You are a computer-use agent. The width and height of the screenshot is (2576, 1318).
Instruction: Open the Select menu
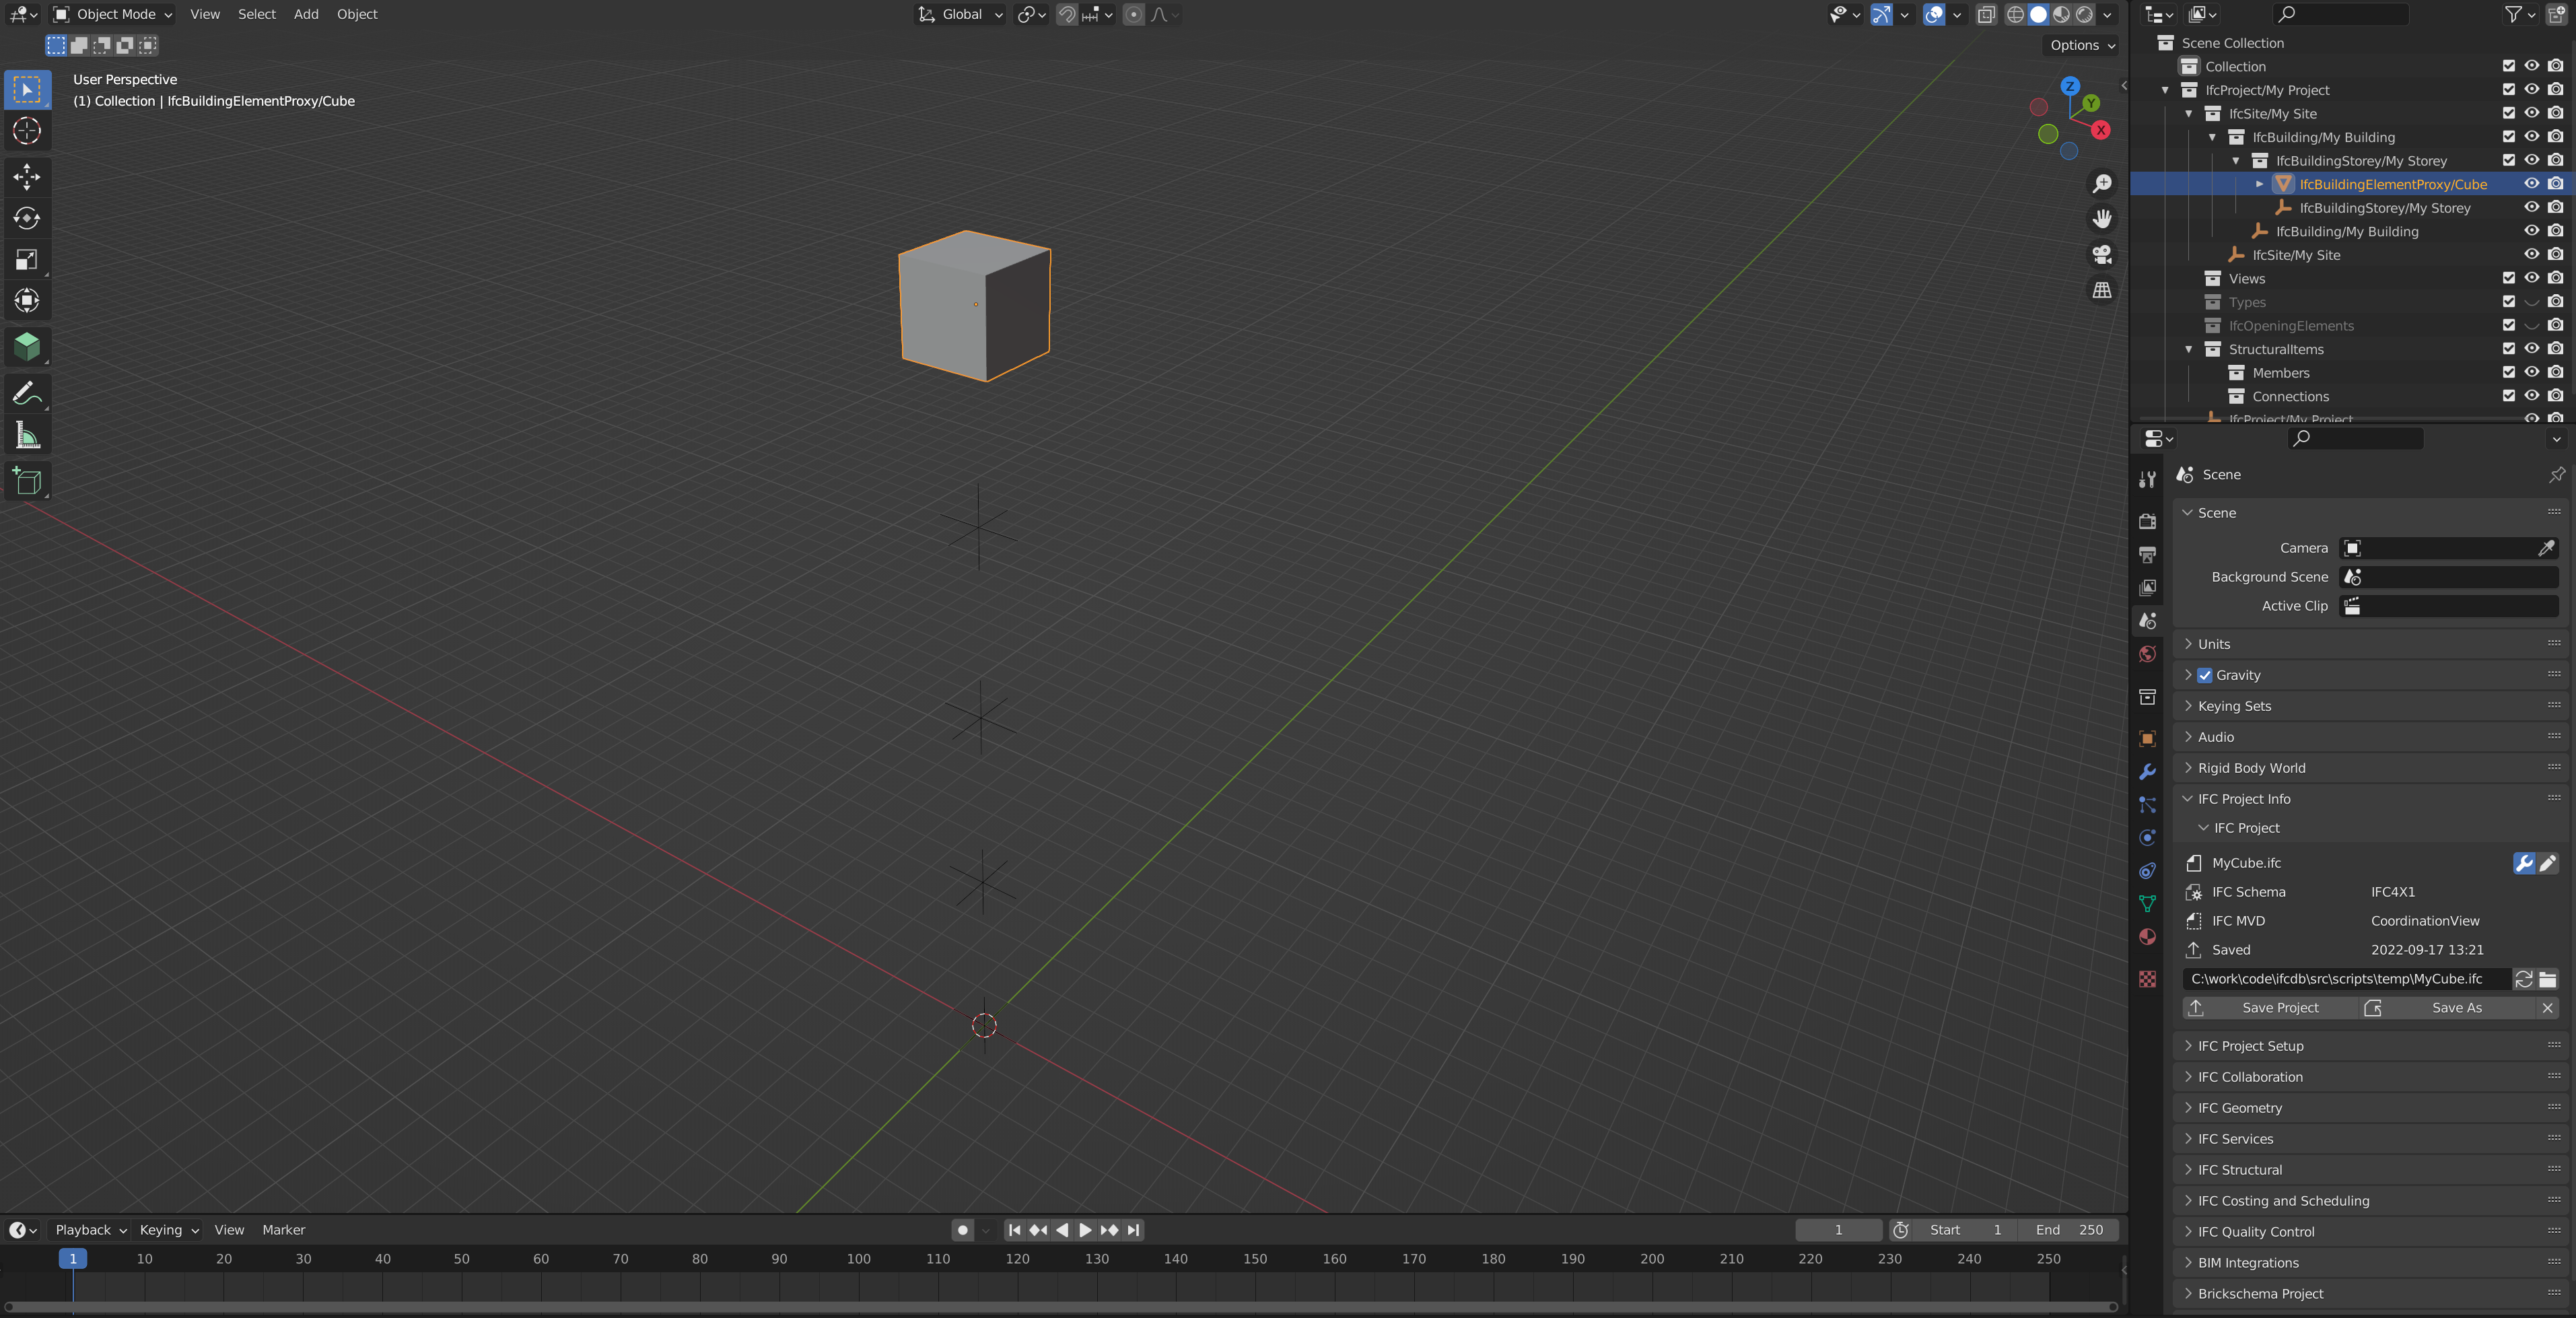(x=257, y=14)
